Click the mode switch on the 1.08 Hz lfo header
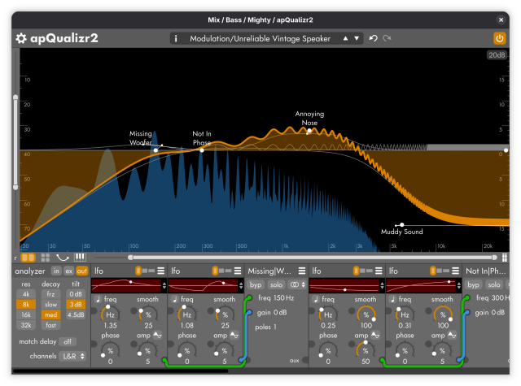This screenshot has width=521, height=386. pos(222,271)
